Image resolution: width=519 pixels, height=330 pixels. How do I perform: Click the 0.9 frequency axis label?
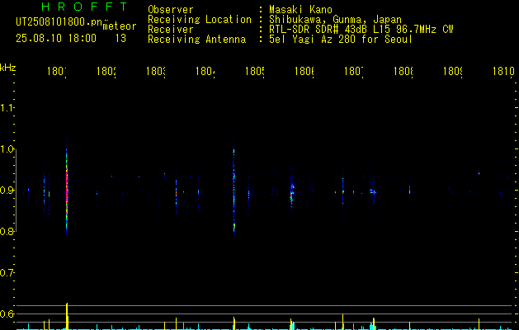click(x=7, y=191)
